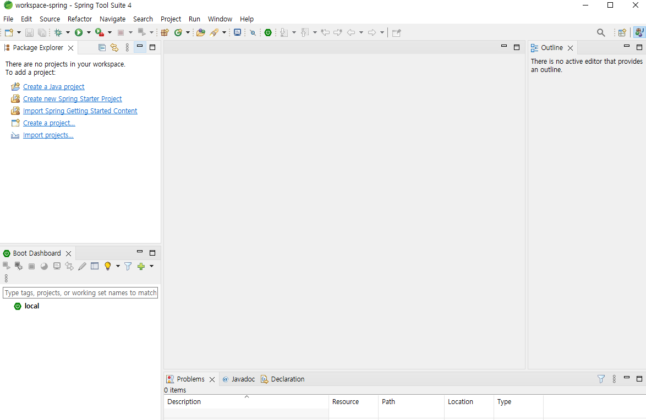Select the local node in Boot Dashboard
Image resolution: width=646 pixels, height=420 pixels.
(x=32, y=306)
